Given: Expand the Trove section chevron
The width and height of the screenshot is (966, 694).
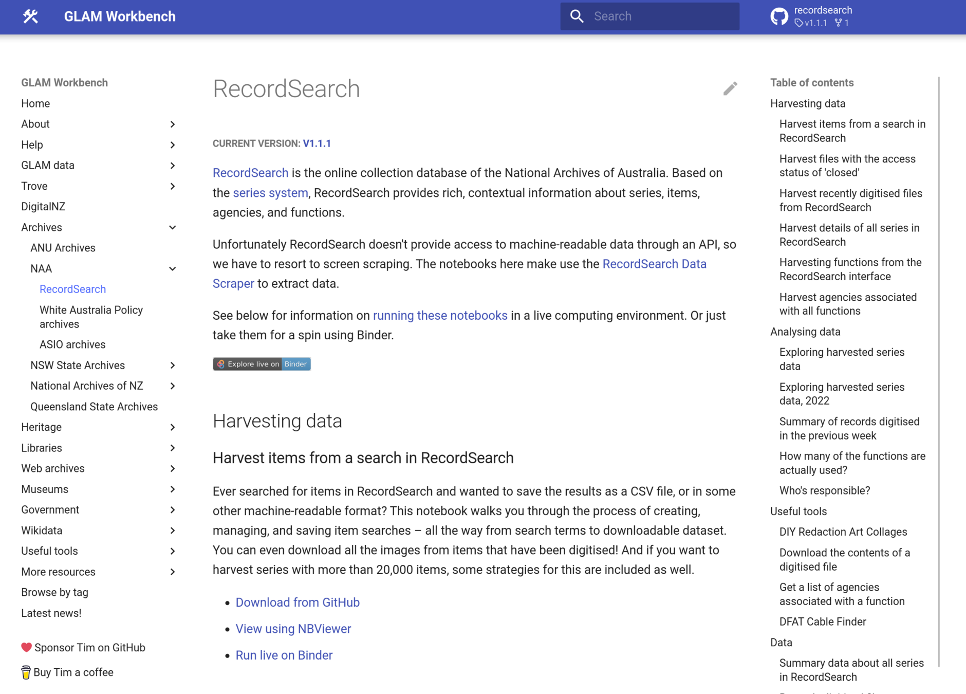Looking at the screenshot, I should [x=173, y=186].
